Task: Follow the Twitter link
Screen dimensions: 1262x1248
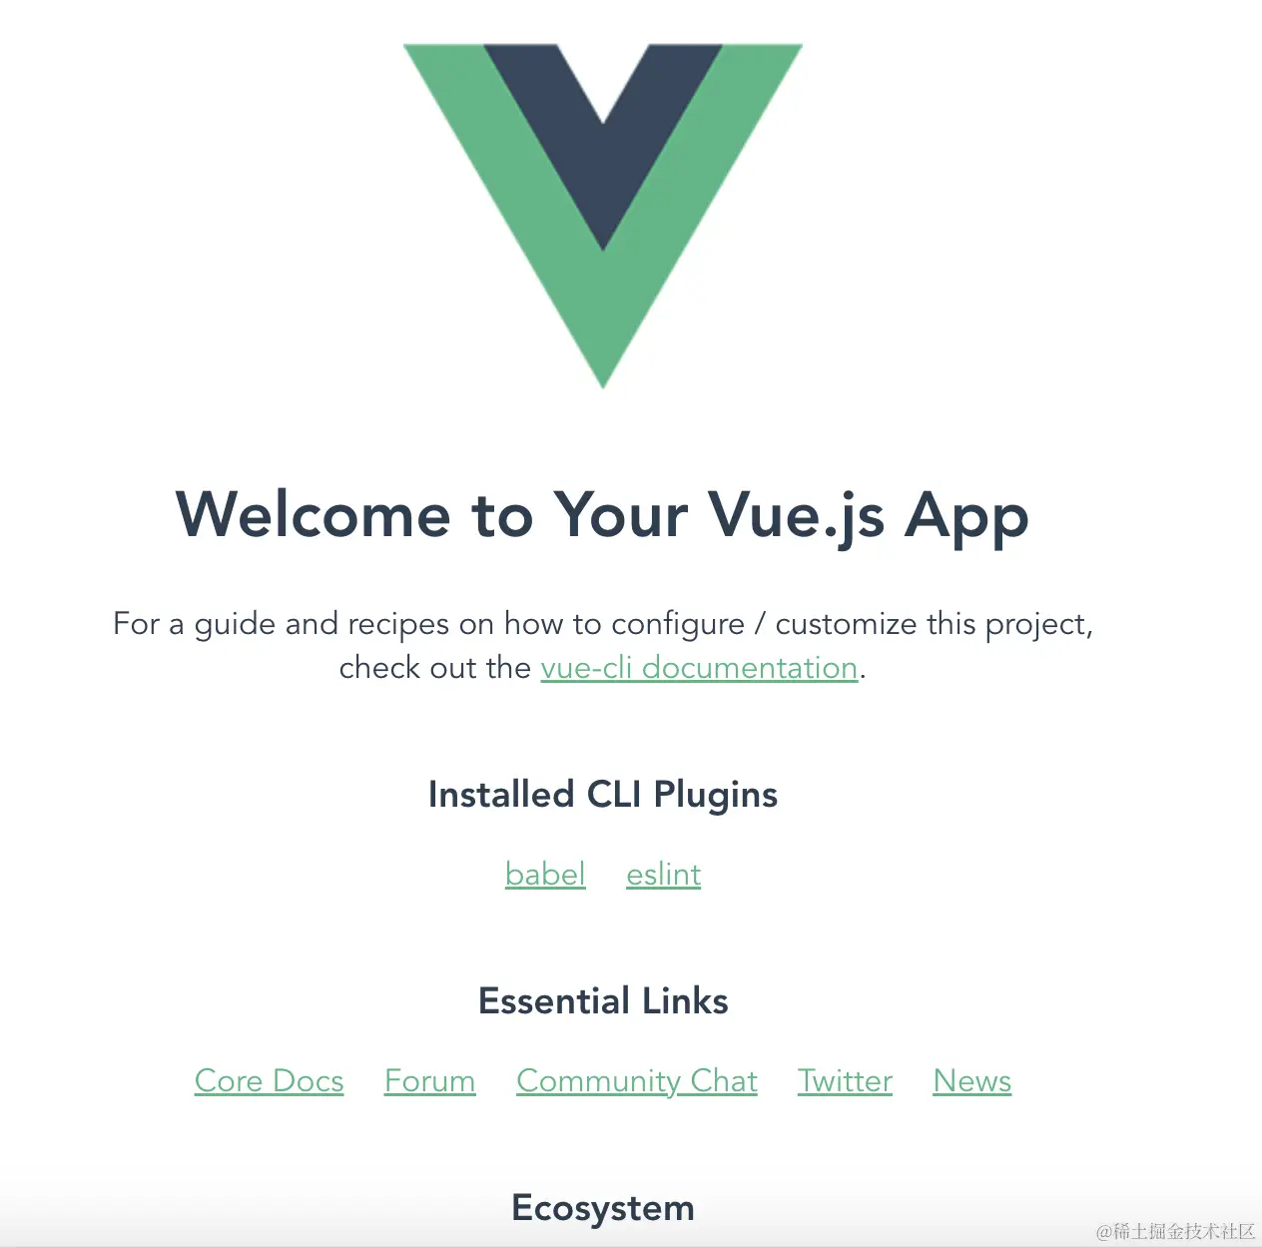Action: [845, 1080]
